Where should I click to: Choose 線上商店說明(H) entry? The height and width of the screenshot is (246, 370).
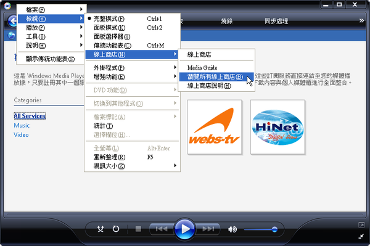click(216, 86)
